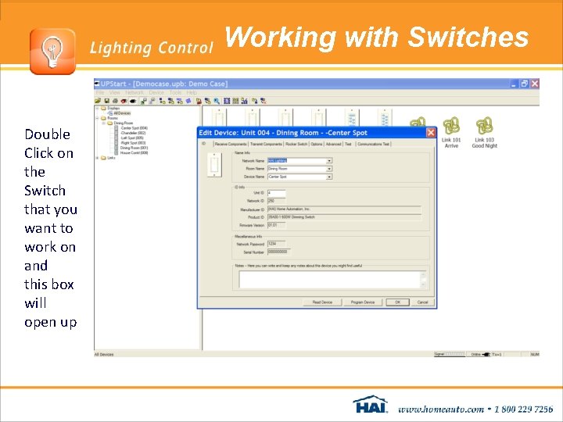Click the blue grid toolbar icon
Viewport: 563px width, 422px height.
point(227,101)
